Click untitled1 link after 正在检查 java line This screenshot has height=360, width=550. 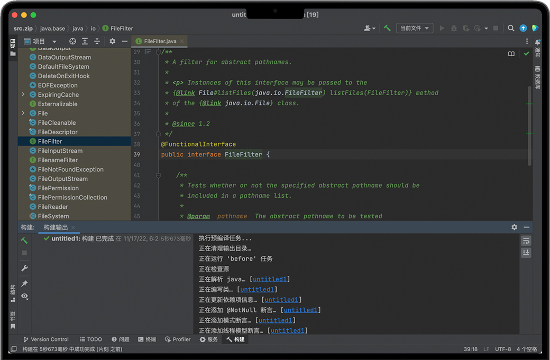271,279
